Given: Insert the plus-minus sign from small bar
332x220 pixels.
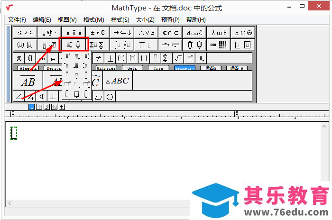Looking at the screenshot, I should (x=110, y=58).
